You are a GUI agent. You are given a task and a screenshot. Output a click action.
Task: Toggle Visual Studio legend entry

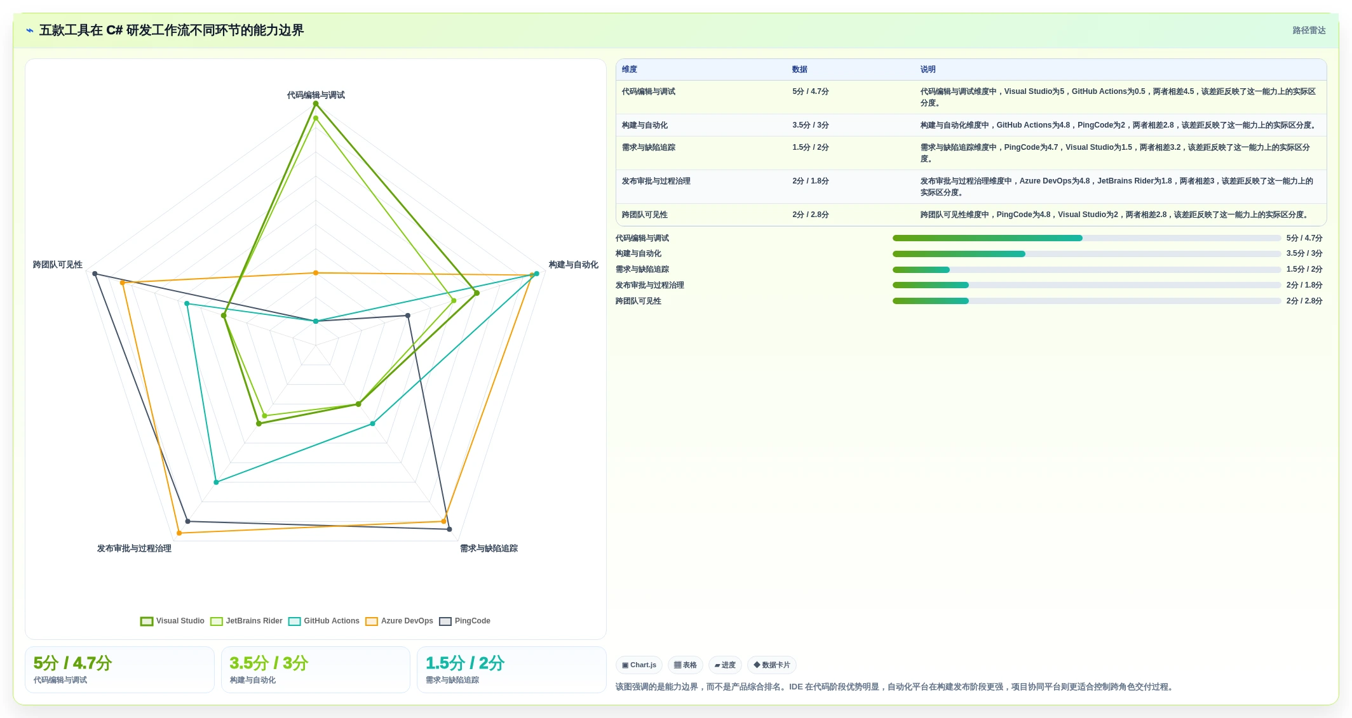pos(172,621)
